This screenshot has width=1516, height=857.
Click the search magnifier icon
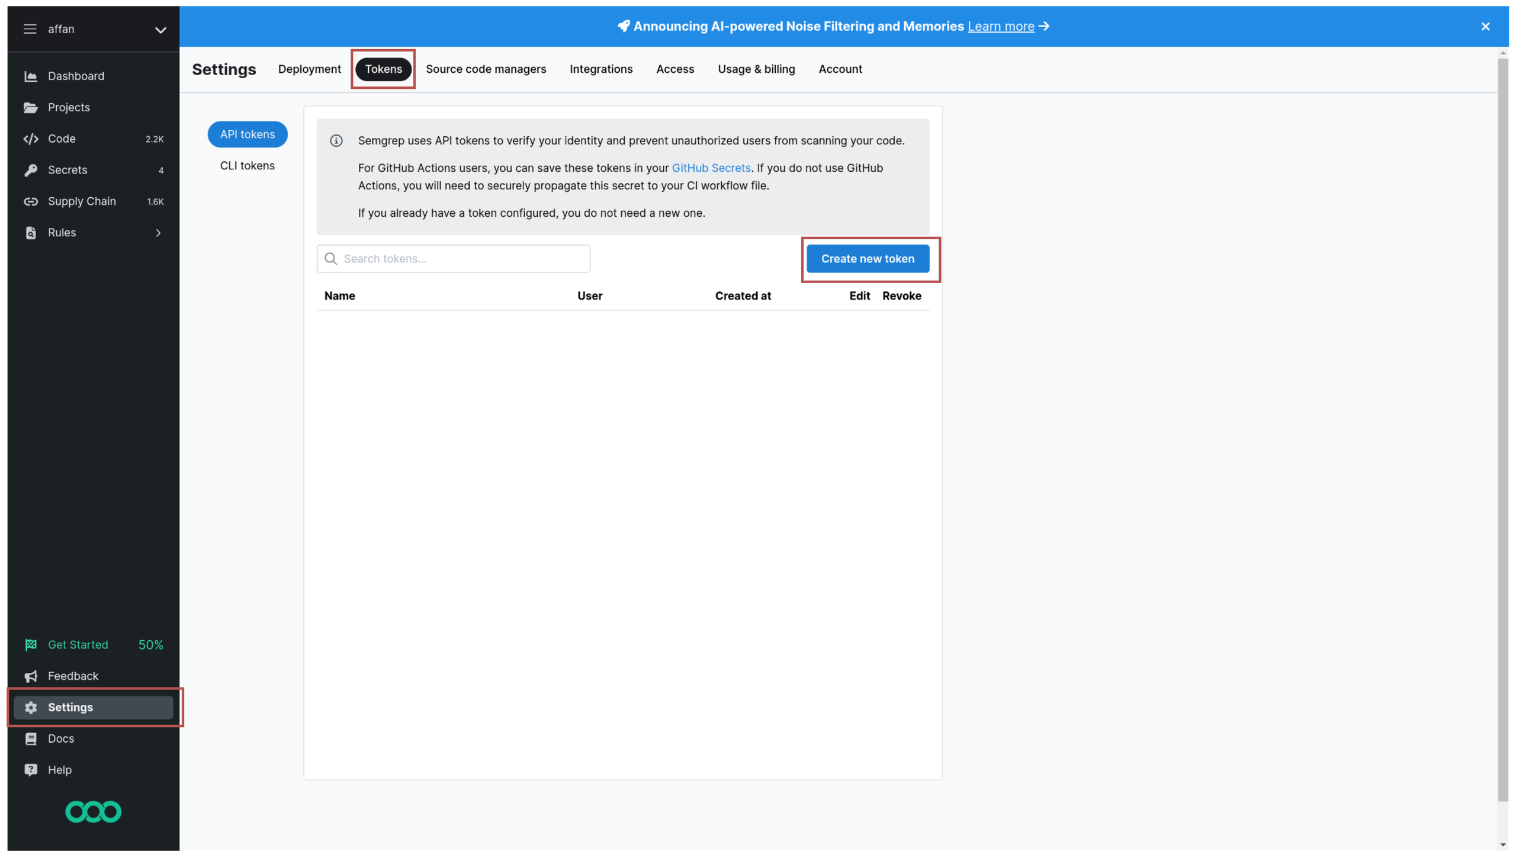coord(331,259)
